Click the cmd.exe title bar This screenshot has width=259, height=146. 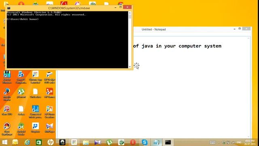click(x=69, y=8)
